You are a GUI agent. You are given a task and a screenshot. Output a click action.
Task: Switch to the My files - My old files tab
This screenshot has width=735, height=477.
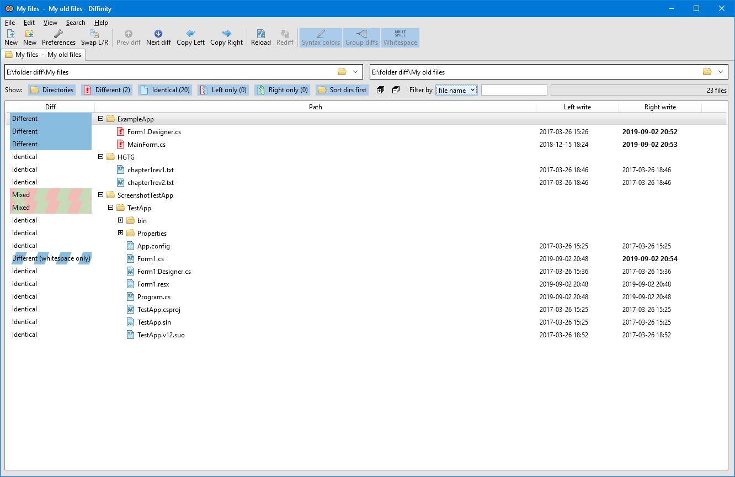click(x=44, y=55)
